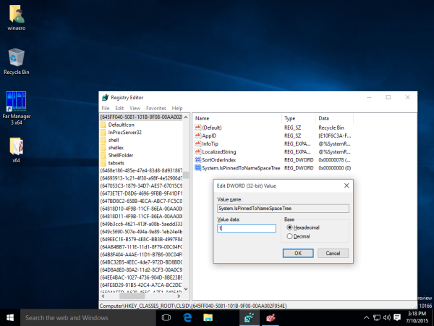434x326 pixels.
Task: Open the Recycle Bin desktop icon
Action: 17,62
